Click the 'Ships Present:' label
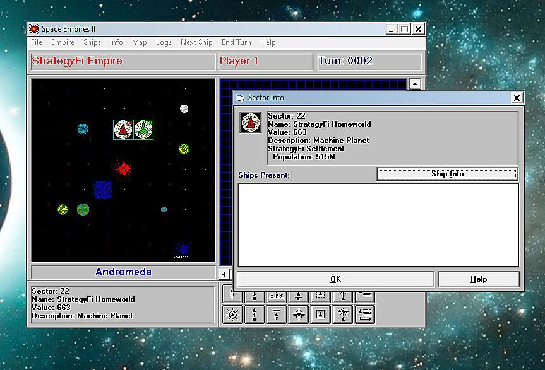This screenshot has width=545, height=370. click(x=264, y=175)
